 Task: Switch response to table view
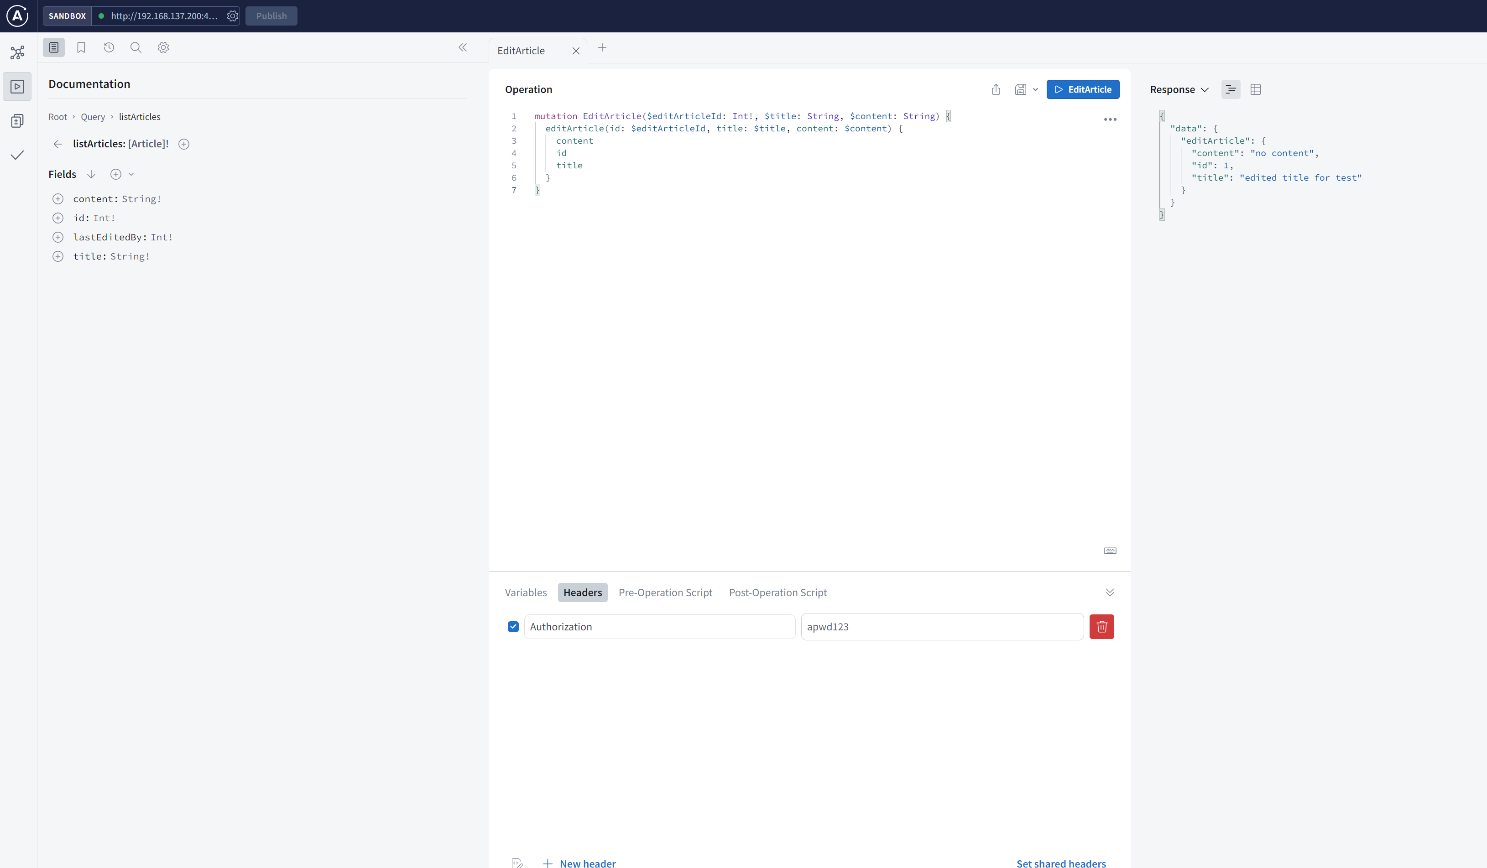pyautogui.click(x=1256, y=90)
